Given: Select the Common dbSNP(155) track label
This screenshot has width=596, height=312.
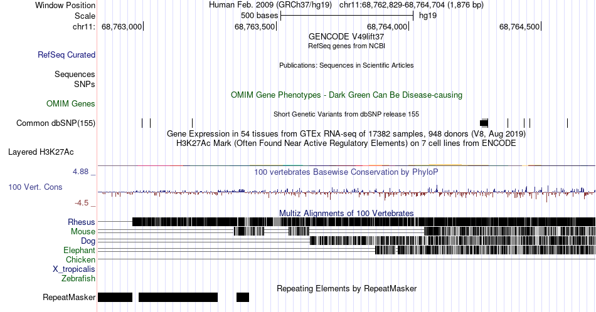Looking at the screenshot, I should click(x=56, y=123).
